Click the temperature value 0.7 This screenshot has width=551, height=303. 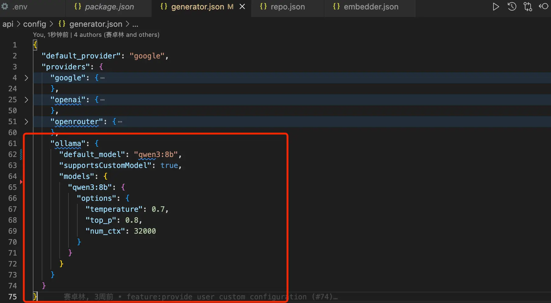click(158, 209)
